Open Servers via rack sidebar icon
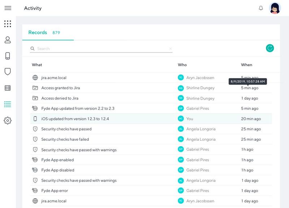 tap(8, 88)
